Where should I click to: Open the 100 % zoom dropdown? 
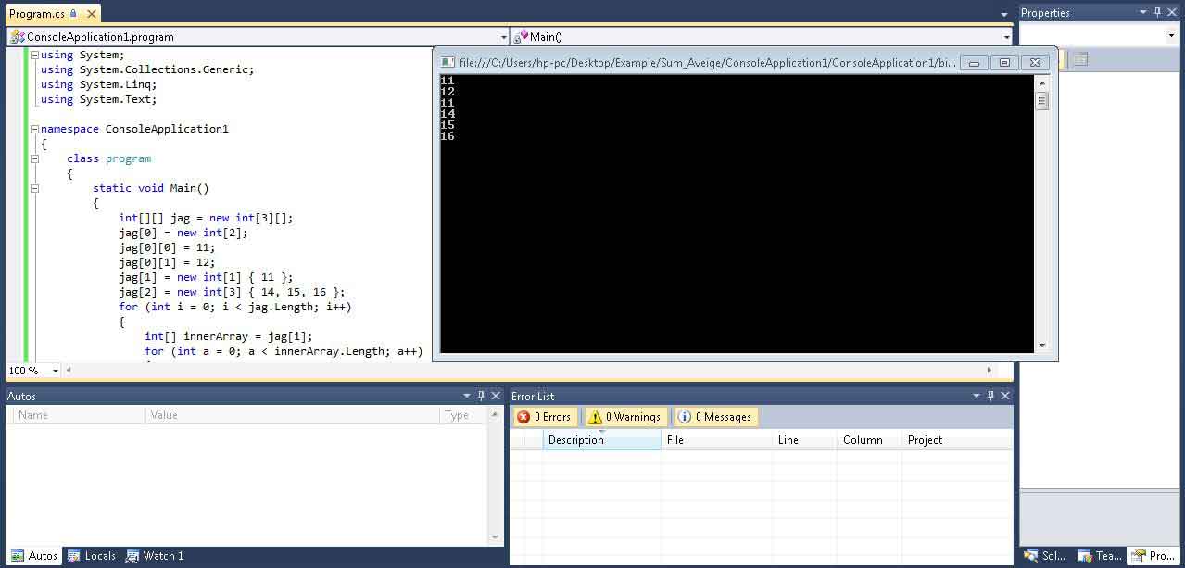[56, 371]
